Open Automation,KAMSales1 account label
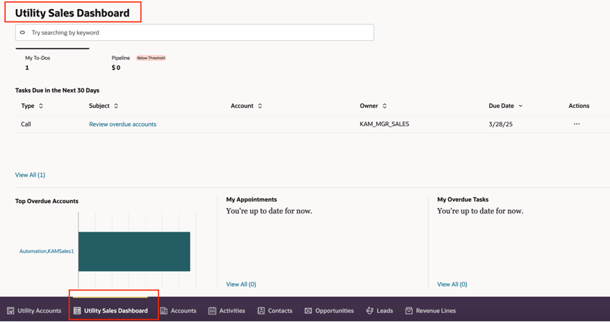Image resolution: width=610 pixels, height=322 pixels. click(47, 251)
